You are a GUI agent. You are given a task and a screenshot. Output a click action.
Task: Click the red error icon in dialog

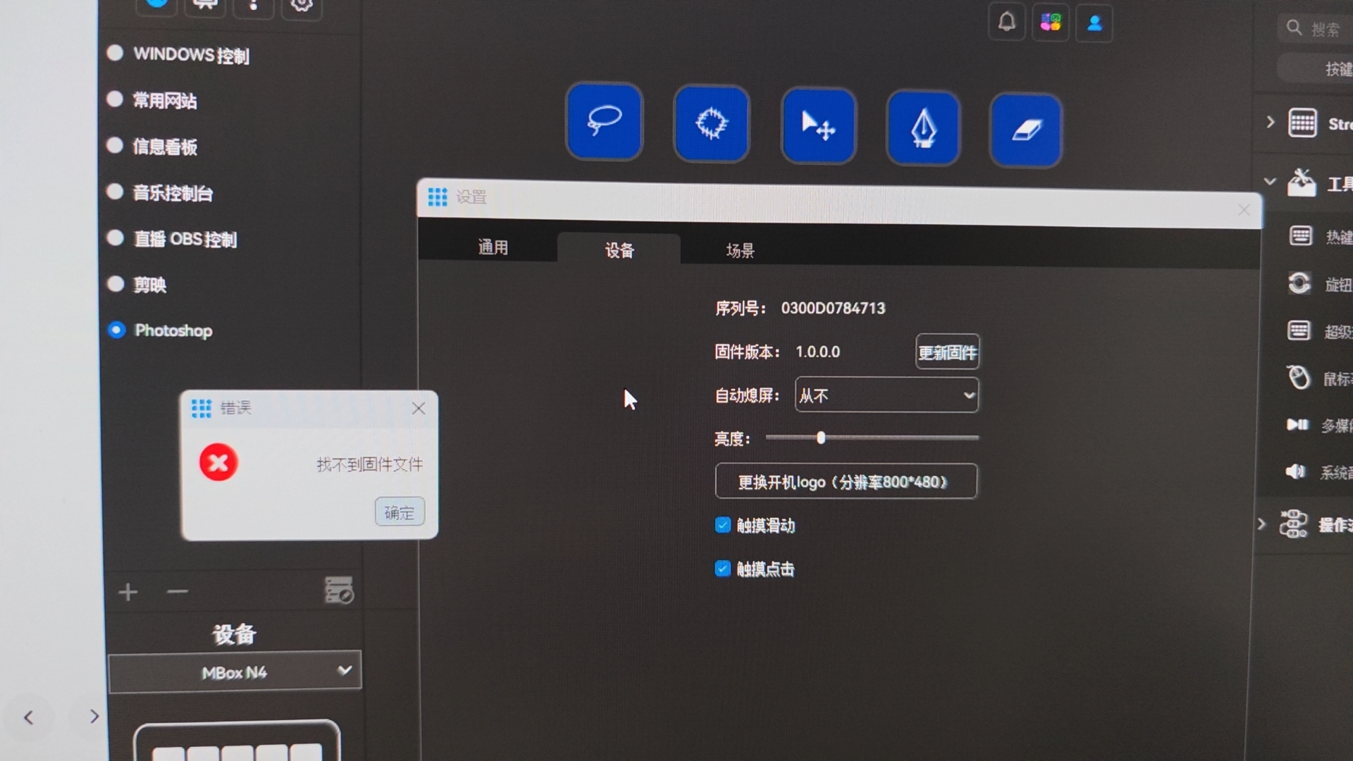(x=218, y=462)
